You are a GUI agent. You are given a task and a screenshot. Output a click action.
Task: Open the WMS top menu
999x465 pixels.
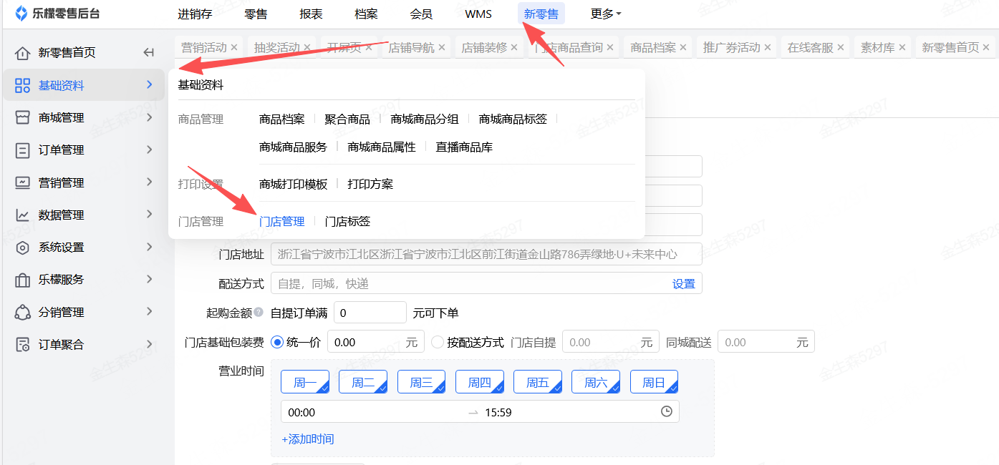click(x=478, y=14)
